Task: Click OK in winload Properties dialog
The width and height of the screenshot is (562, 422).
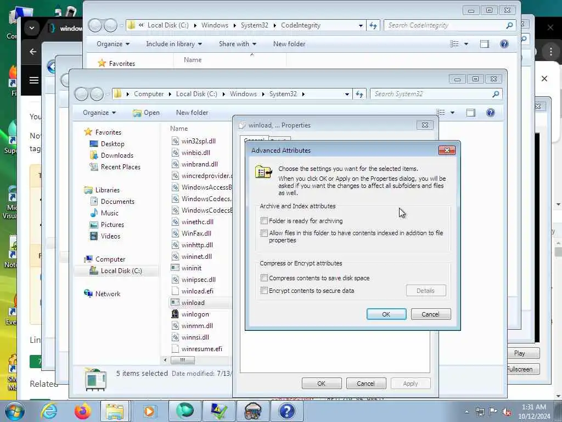Action: (x=322, y=384)
